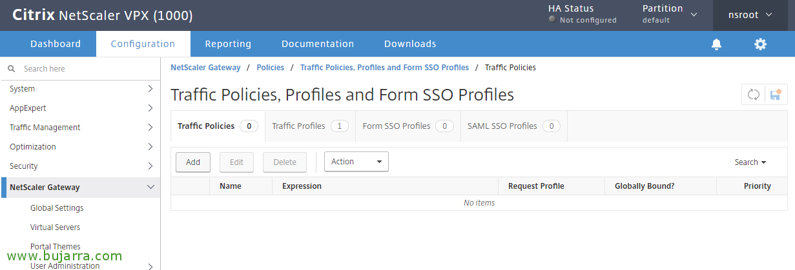795x270 pixels.
Task: Click the Citrix NetScaler VPX title
Action: (102, 15)
